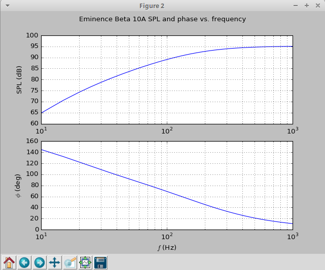Click the 'f (Hz)' x-axis label
The image size is (325, 270).
coord(167,247)
